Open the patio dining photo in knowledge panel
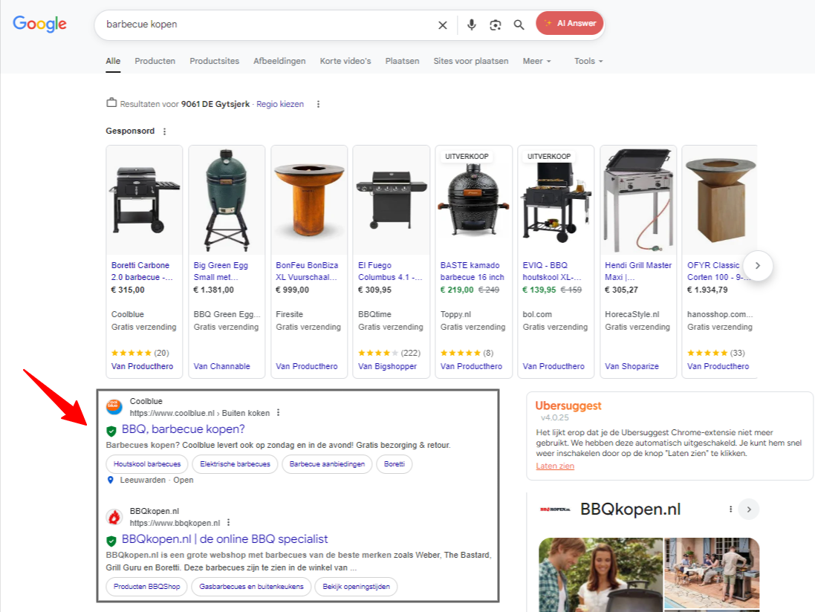This screenshot has height=612, width=815. (x=712, y=573)
